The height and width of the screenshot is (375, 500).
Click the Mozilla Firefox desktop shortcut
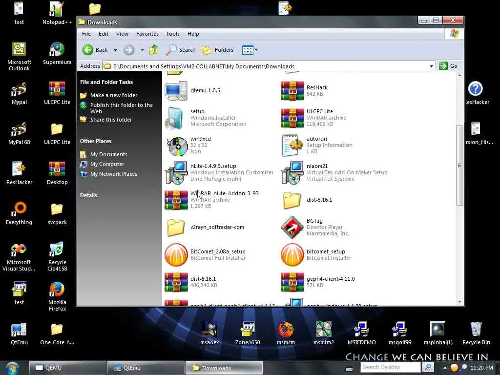click(x=57, y=296)
